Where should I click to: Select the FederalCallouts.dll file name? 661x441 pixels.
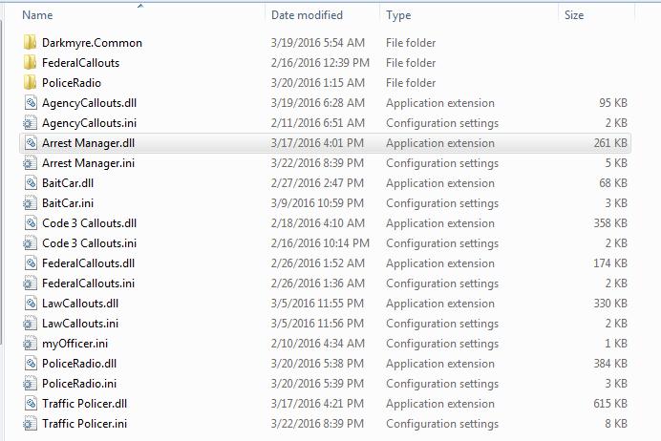[x=89, y=263]
